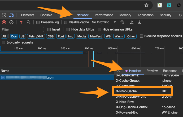Stop recording network log
Viewport: 183px width, 117px height.
click(x=4, y=22)
